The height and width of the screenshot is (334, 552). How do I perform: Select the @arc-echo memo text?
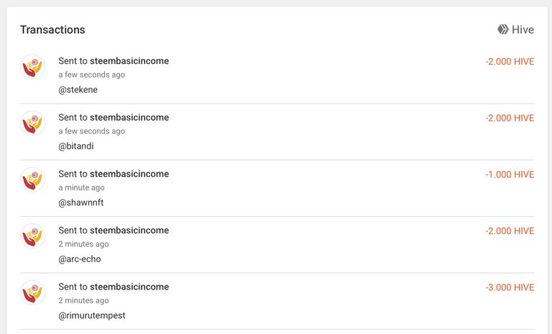(80, 259)
